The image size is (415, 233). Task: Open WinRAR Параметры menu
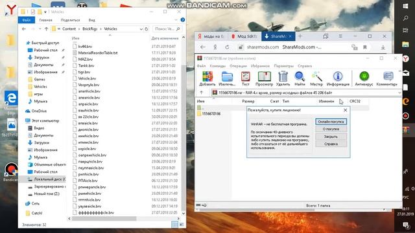coord(283,66)
